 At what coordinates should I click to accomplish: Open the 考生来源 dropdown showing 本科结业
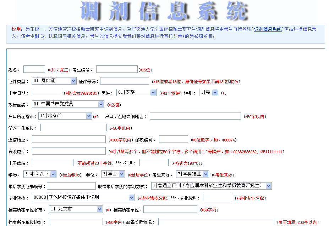tap(192, 174)
